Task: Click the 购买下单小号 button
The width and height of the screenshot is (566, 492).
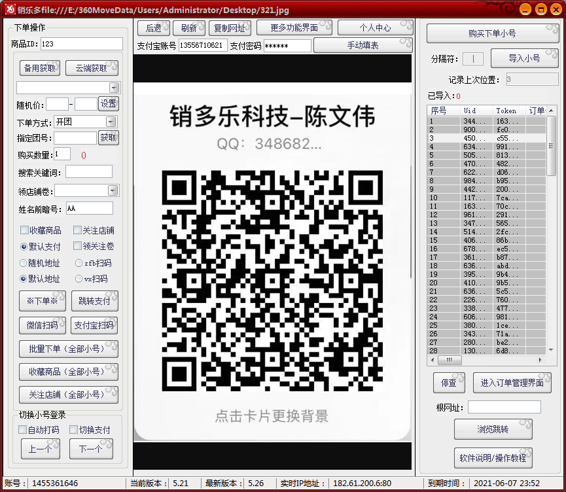Action: [x=492, y=33]
